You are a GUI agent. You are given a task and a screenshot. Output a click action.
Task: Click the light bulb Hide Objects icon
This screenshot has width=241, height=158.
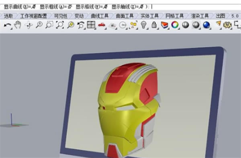point(144,25)
